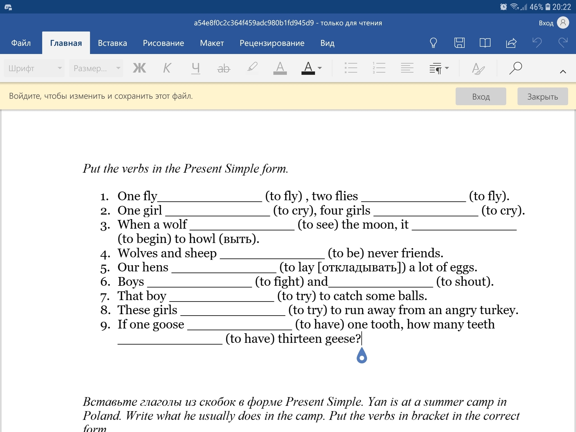
Task: Open the Шрифт font dropdown
Action: tap(34, 68)
